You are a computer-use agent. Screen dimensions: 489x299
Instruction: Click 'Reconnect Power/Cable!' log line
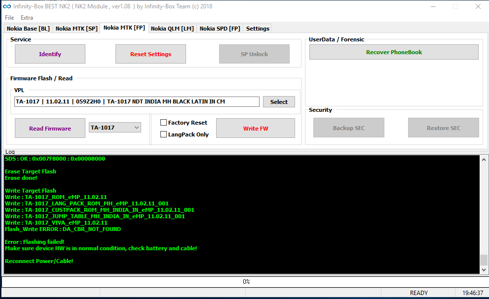pyautogui.click(x=39, y=261)
